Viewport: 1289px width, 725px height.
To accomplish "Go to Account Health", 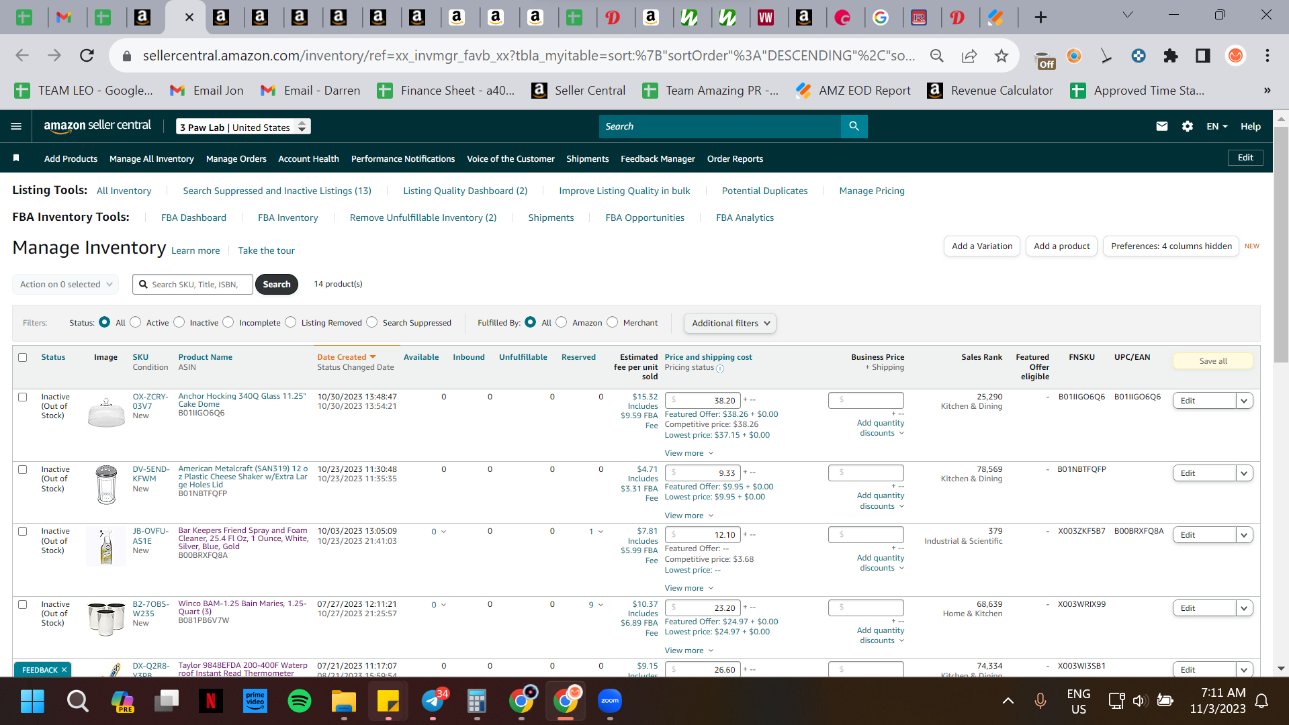I will 308,158.
